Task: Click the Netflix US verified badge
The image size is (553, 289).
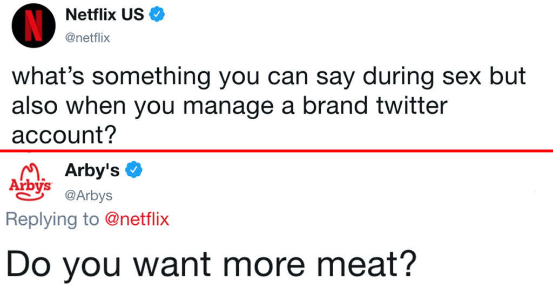Action: point(157,15)
